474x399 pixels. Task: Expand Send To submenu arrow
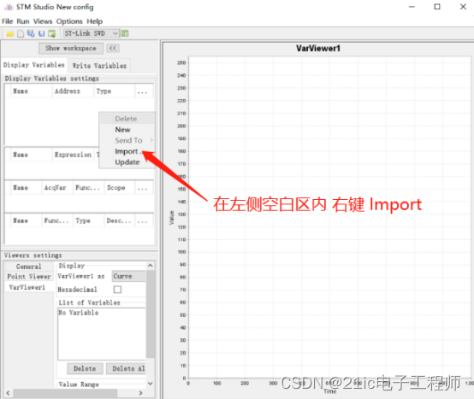(x=151, y=140)
